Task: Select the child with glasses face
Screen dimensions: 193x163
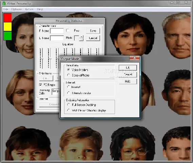Action: coord(132,144)
